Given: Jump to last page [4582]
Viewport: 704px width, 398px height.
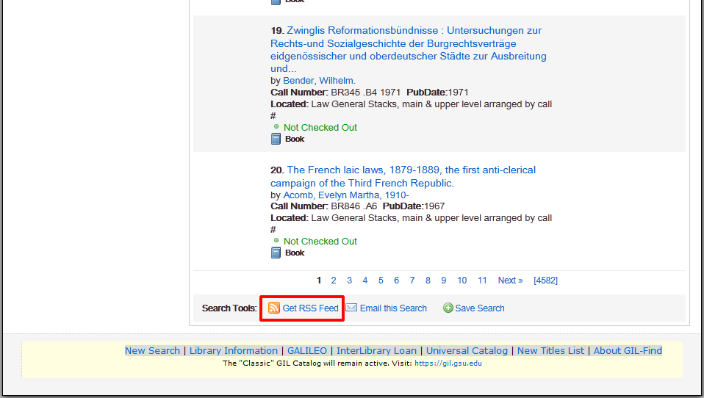Looking at the screenshot, I should coord(545,281).
